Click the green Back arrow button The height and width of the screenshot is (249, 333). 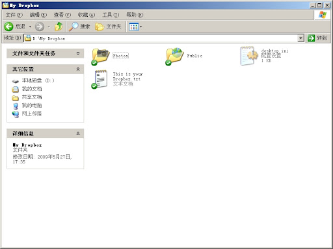pyautogui.click(x=8, y=27)
